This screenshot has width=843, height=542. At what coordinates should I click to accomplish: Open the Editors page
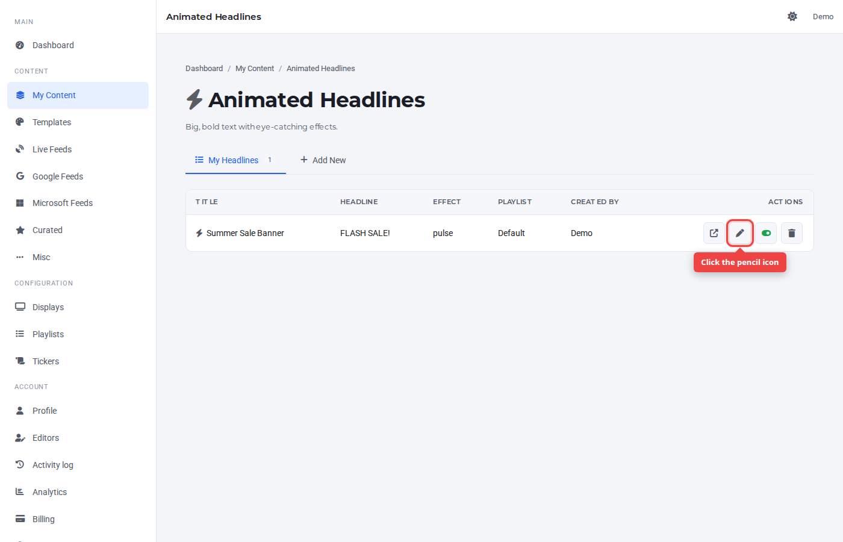(78, 438)
